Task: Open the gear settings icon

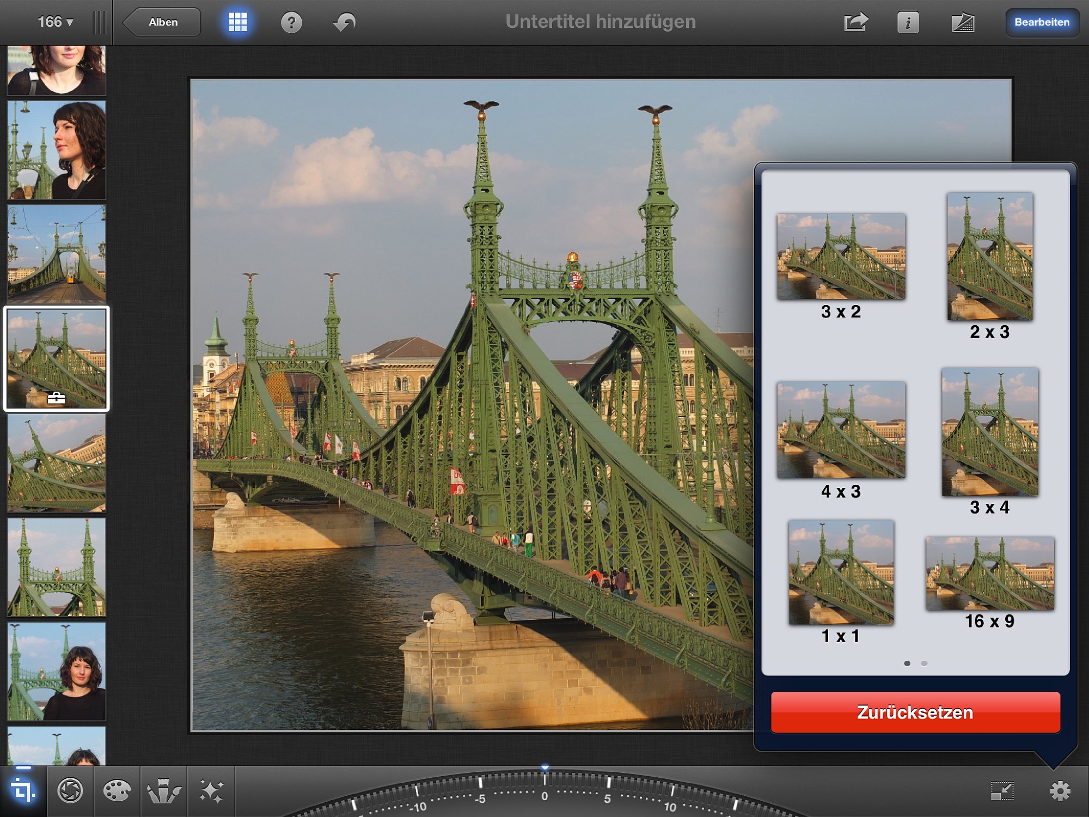Action: 1060,791
